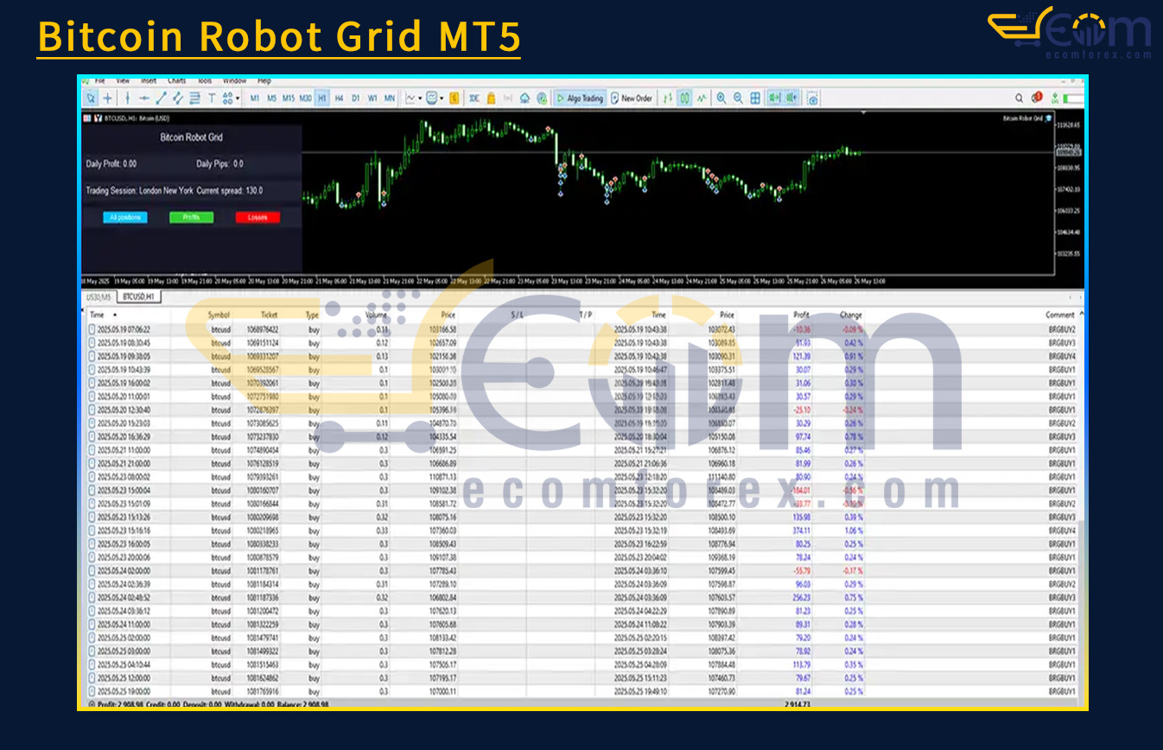Open the search magnifier icon
Viewport: 1163px width, 750px height.
point(1019,98)
